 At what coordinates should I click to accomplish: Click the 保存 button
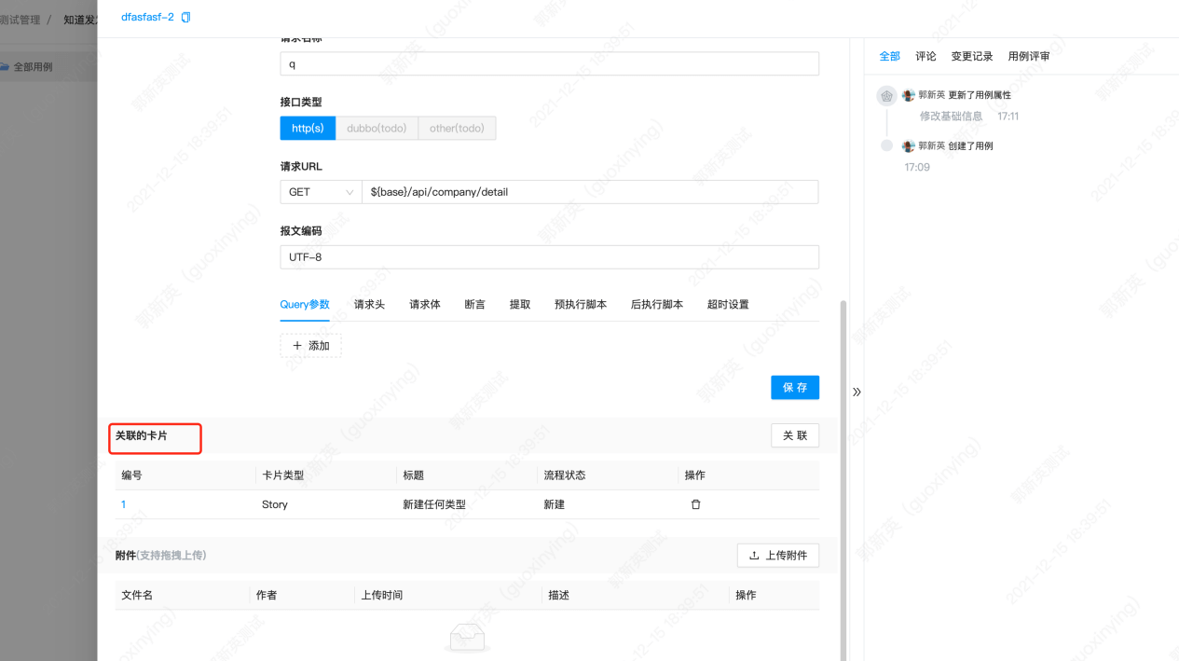click(794, 387)
